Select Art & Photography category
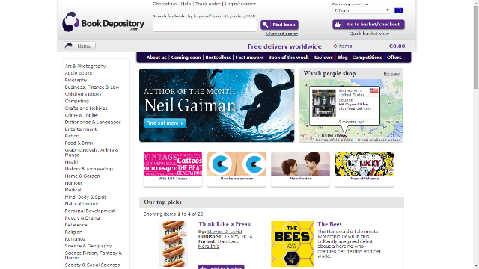The width and height of the screenshot is (479, 269). [x=85, y=67]
